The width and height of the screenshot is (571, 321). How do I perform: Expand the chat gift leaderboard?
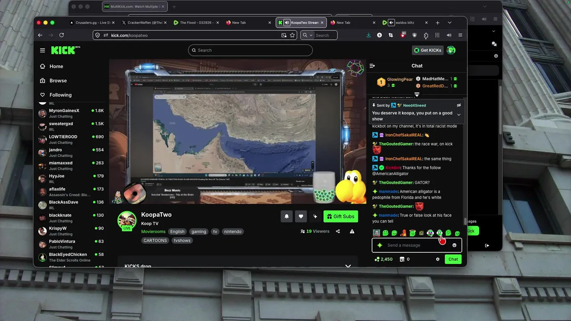pos(417,95)
